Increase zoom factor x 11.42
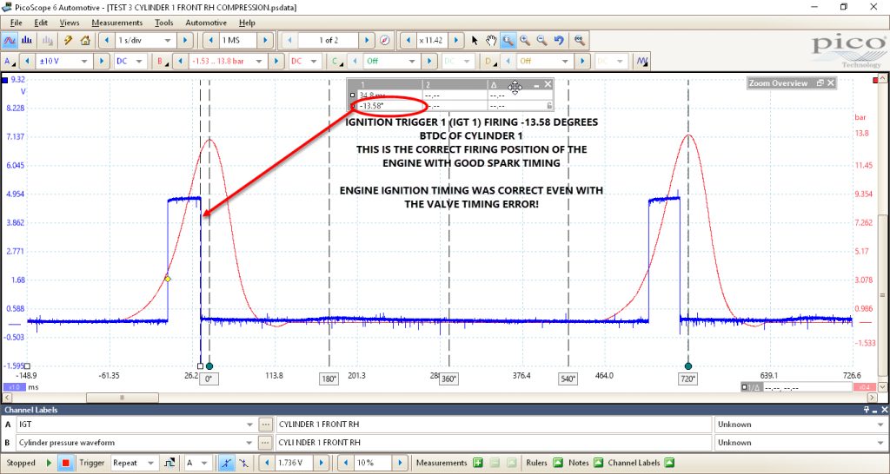 (456, 40)
